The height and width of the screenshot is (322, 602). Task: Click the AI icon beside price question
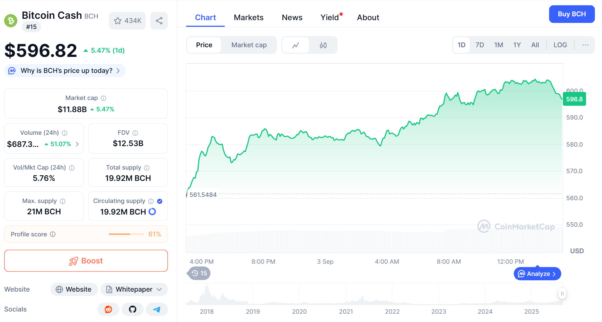point(12,71)
